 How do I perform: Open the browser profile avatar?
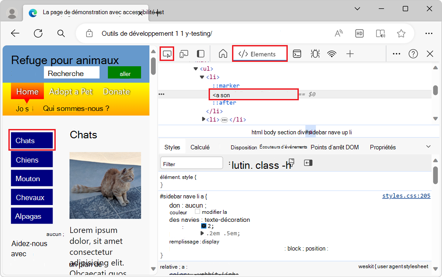click(12, 13)
